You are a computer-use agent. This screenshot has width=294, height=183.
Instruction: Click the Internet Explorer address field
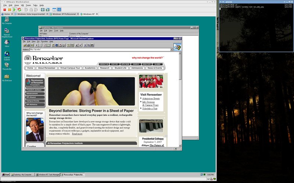click(x=100, y=49)
